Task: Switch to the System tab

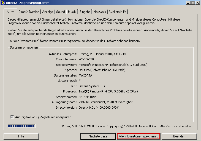Action: pyautogui.click(x=10, y=11)
